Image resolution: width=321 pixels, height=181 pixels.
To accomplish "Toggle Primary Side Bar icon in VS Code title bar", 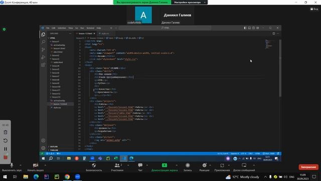I will tap(245, 28).
